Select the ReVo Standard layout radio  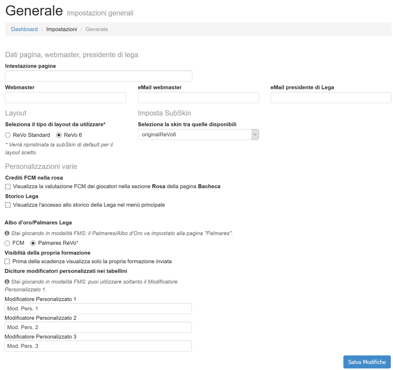[8, 135]
